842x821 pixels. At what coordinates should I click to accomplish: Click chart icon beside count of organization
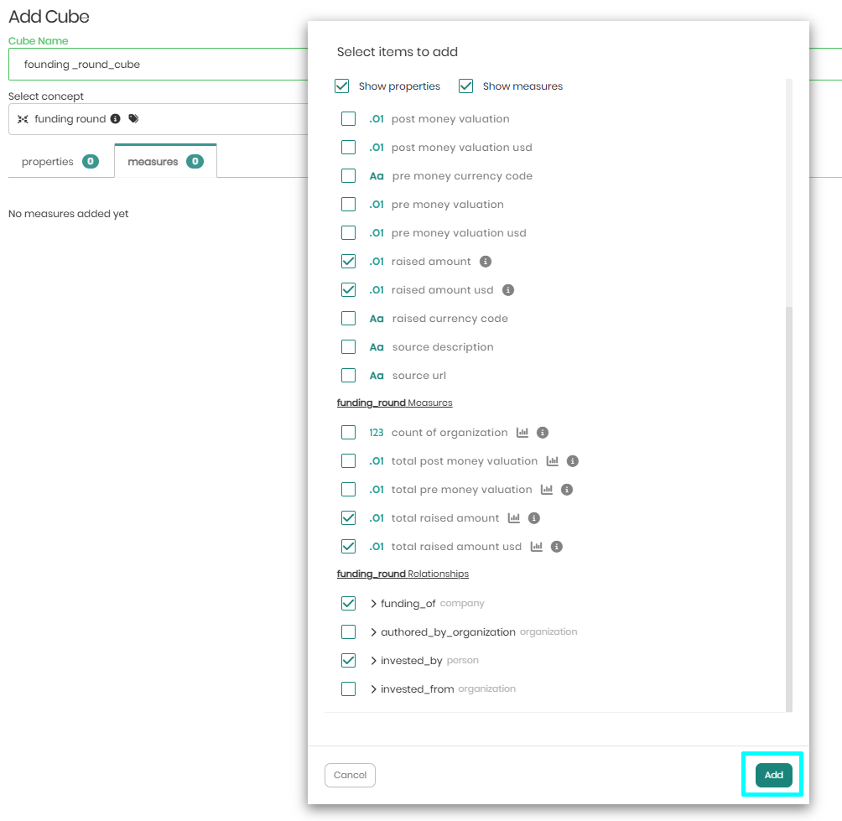tap(522, 433)
